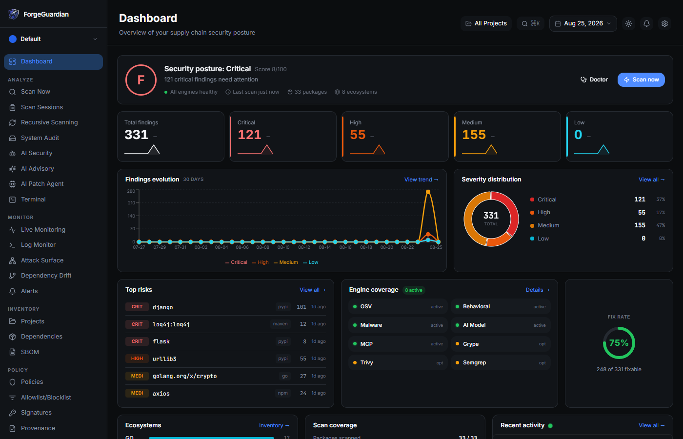
Task: Open System Audit section
Action: (53, 138)
